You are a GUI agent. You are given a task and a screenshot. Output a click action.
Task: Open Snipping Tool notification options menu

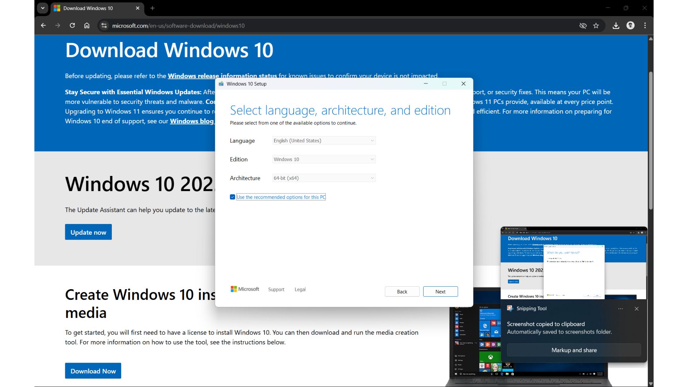point(620,309)
